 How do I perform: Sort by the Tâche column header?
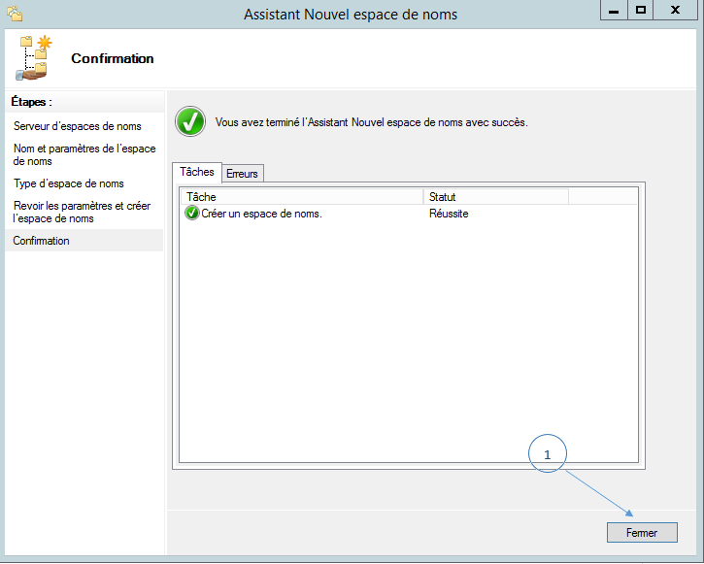(x=302, y=197)
